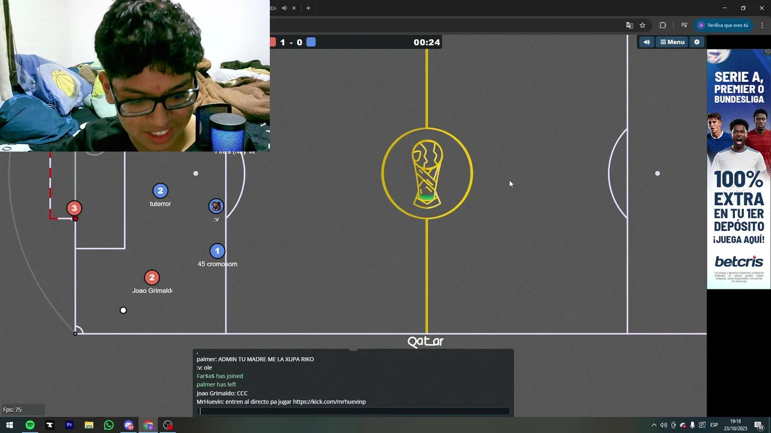
Task: Switch the ESP input language indicator
Action: pos(714,425)
